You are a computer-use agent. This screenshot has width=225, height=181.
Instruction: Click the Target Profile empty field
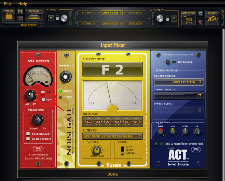(175, 95)
